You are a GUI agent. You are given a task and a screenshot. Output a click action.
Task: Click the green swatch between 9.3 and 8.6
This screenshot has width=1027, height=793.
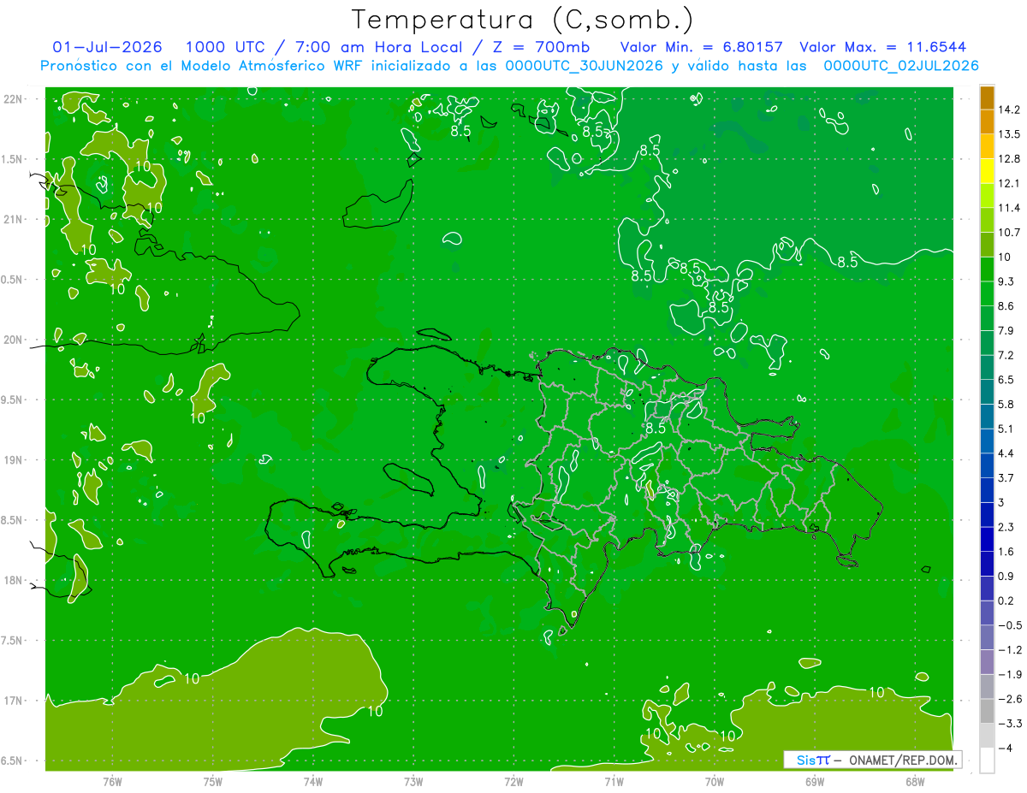tap(987, 293)
